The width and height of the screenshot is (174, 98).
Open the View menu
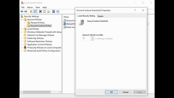(x=38, y=7)
